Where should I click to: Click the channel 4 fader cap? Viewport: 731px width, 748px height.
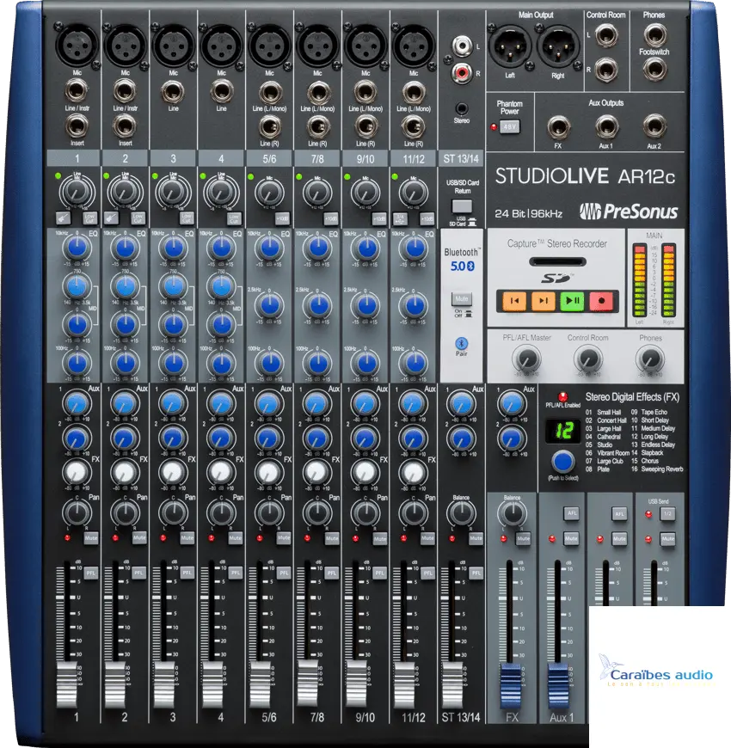point(212,684)
